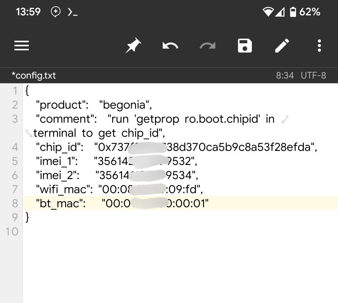This screenshot has width=338, height=303.
Task: Open the three-dot overflow menu
Action: [x=319, y=46]
